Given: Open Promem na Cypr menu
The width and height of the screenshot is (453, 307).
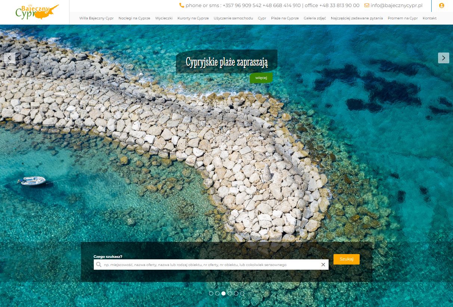Looking at the screenshot, I should coord(403,18).
